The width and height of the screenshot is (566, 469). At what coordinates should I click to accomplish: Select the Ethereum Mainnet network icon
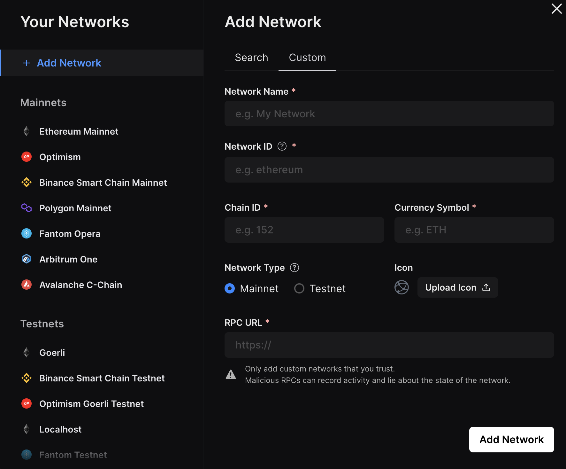27,131
